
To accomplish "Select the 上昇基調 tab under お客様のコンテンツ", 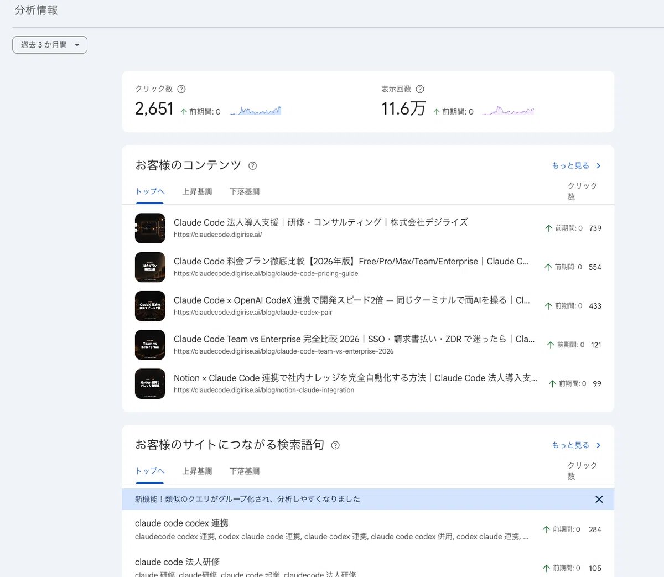I will click(x=197, y=191).
